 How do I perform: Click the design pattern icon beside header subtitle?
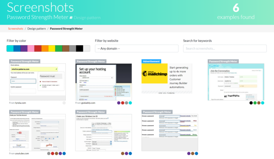pos(71,17)
